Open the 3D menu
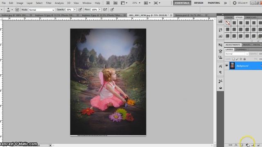This screenshot has width=262, height=147. pyautogui.click(x=69, y=3)
